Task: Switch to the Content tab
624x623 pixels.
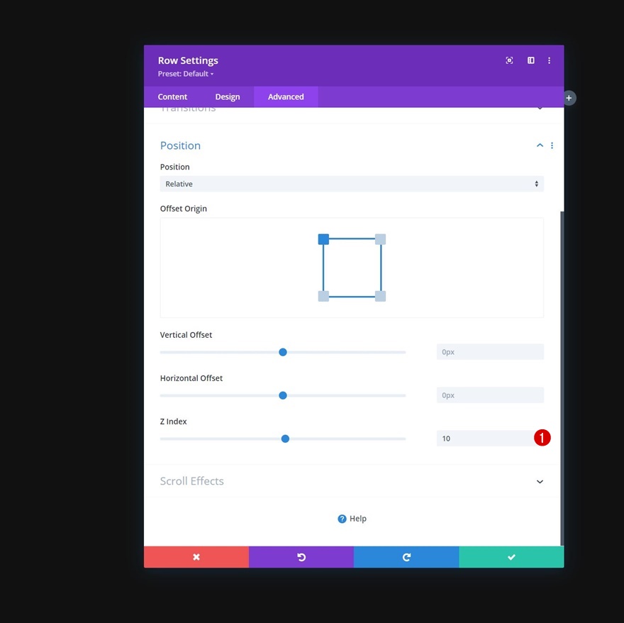Action: coord(172,97)
